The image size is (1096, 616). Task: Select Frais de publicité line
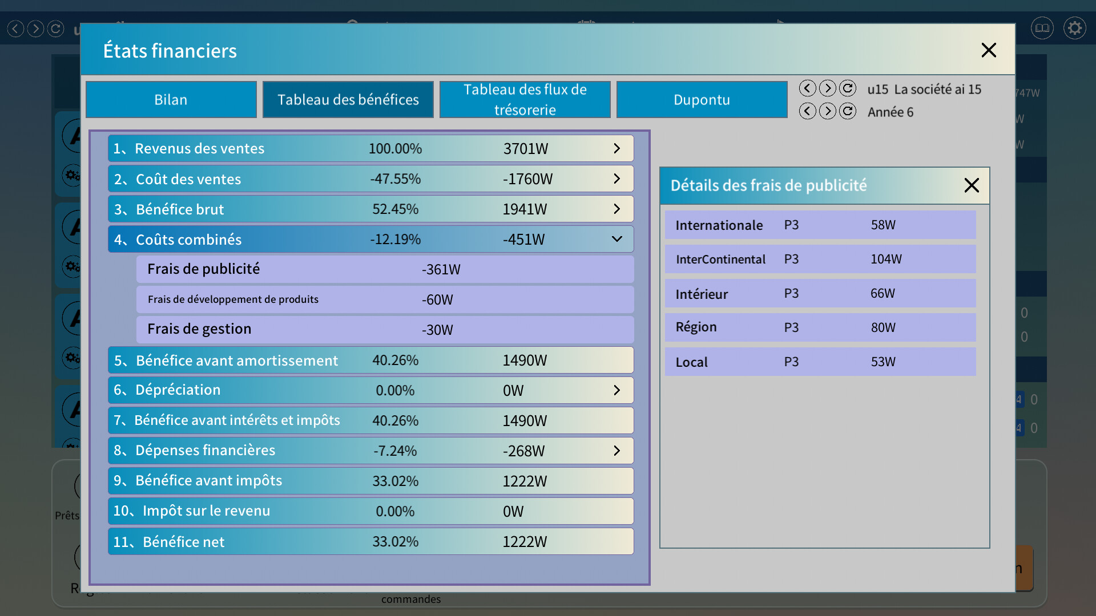tap(385, 269)
